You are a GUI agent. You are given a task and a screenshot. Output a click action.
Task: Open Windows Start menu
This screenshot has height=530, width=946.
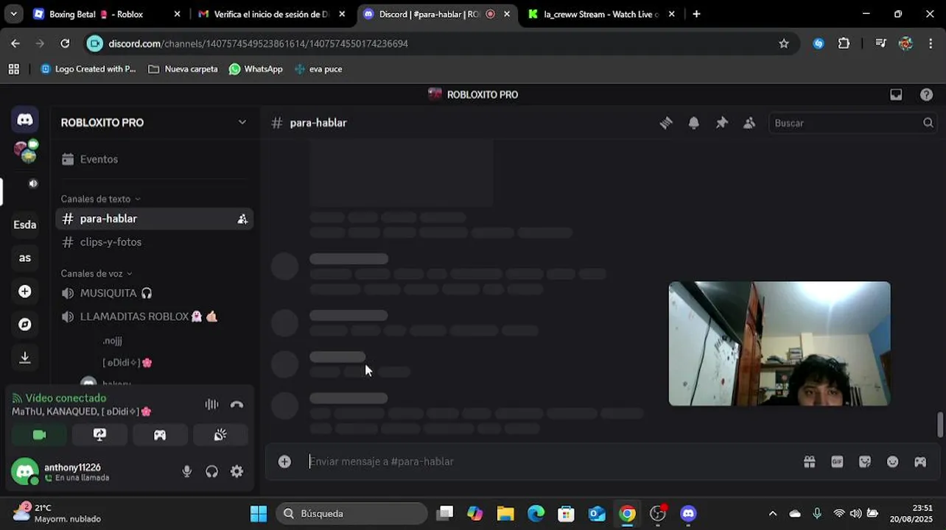pyautogui.click(x=259, y=514)
